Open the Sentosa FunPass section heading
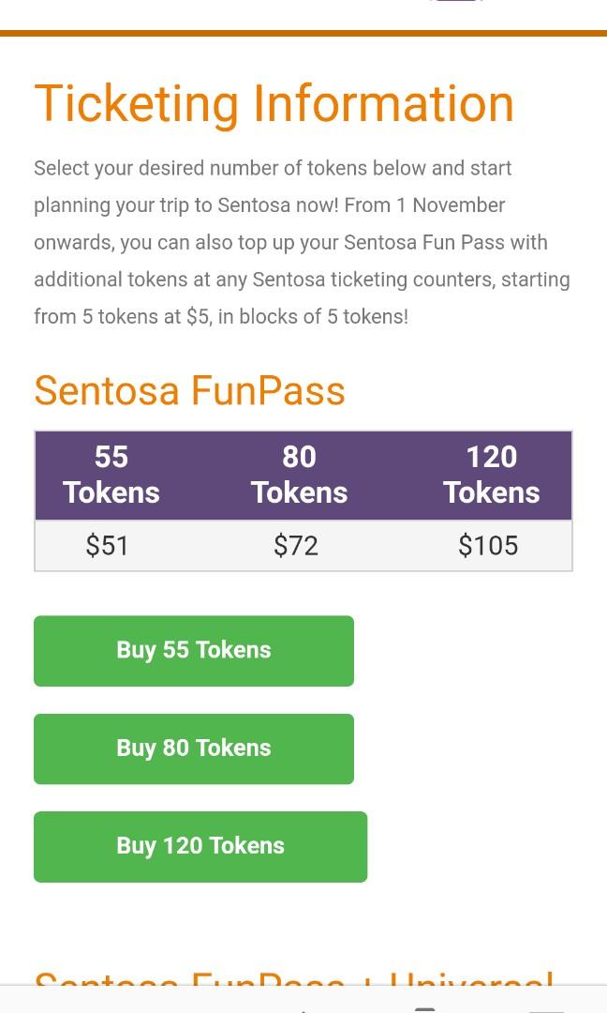The height and width of the screenshot is (1013, 607). click(189, 390)
